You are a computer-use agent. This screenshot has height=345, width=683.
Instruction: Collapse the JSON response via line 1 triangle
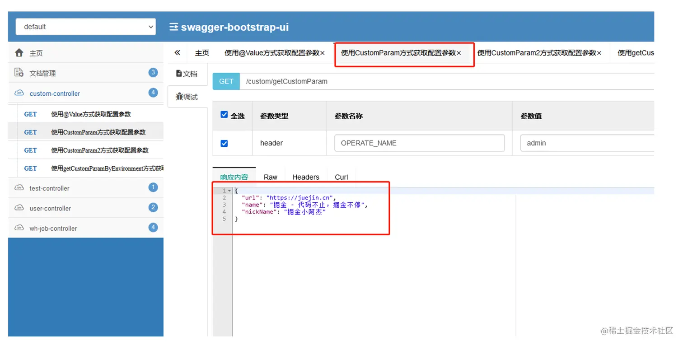tap(229, 191)
